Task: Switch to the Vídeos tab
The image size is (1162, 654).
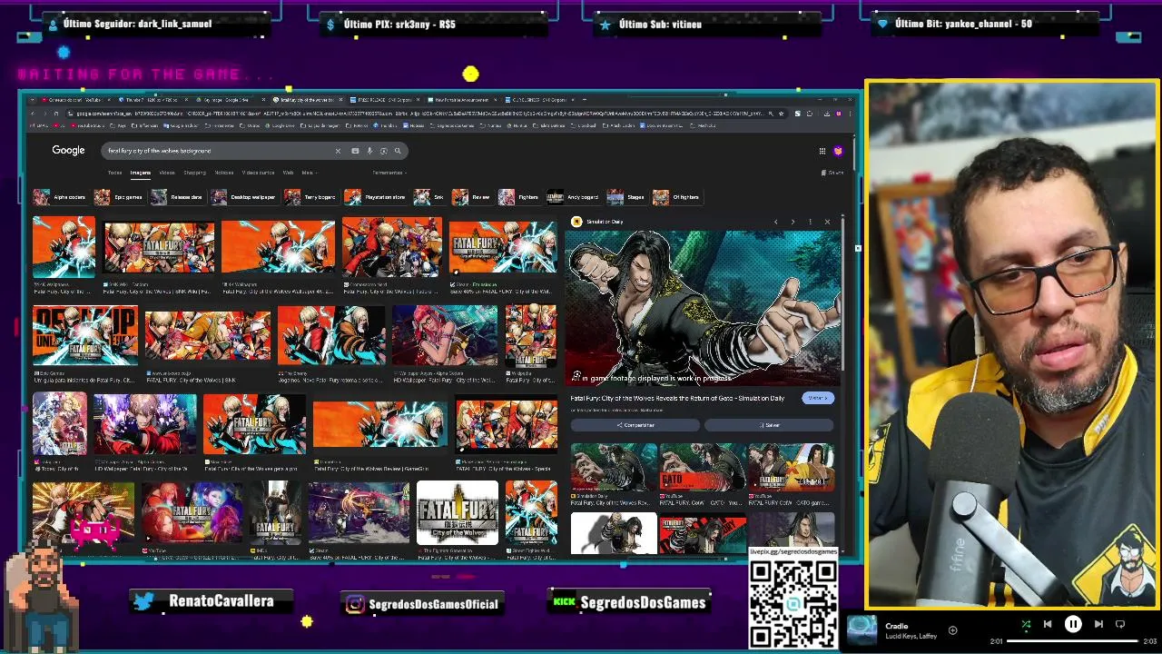Action: (x=167, y=173)
